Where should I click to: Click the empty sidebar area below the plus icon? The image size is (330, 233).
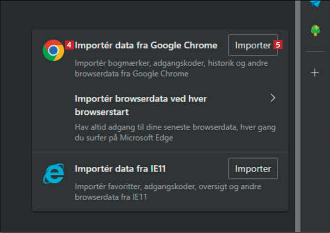click(x=315, y=150)
